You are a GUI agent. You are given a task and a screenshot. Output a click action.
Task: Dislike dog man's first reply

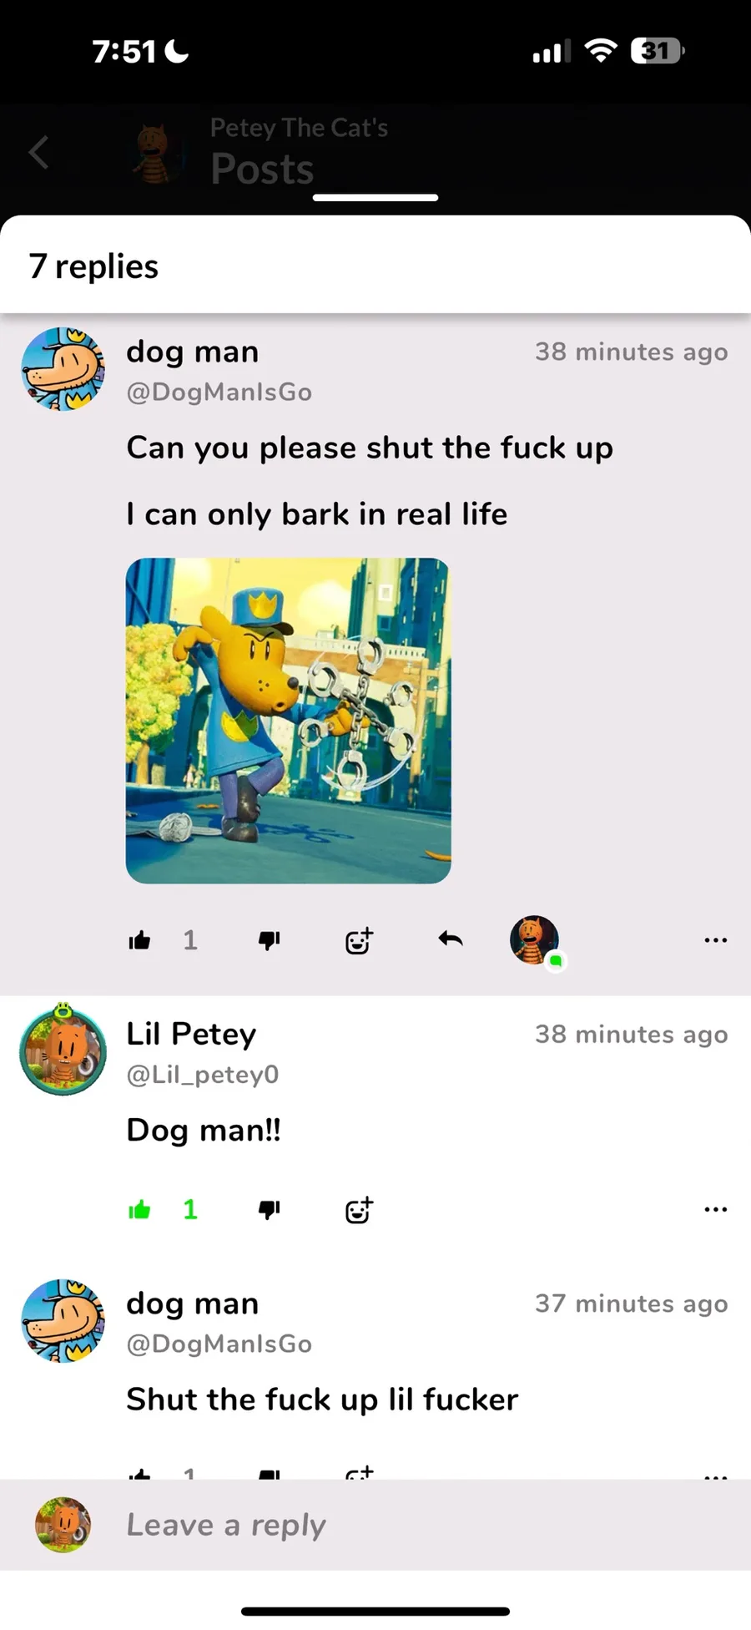tap(269, 941)
